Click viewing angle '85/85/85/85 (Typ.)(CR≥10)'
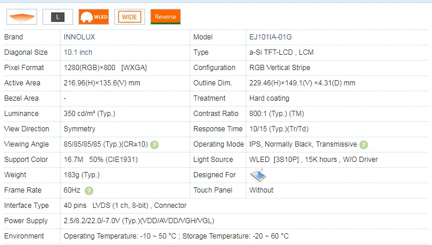The image size is (432, 245). point(106,144)
